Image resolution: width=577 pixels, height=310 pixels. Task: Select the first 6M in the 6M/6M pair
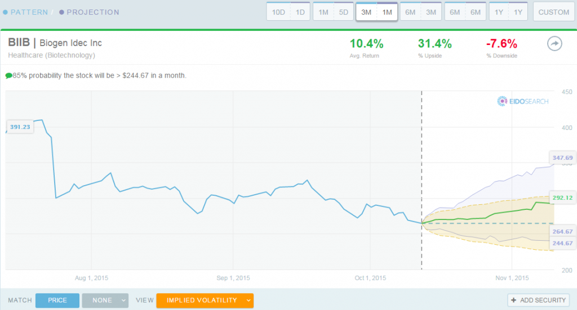coord(455,12)
